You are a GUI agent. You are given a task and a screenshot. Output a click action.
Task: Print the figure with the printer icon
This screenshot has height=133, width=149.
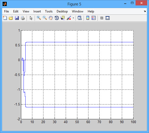23,18
